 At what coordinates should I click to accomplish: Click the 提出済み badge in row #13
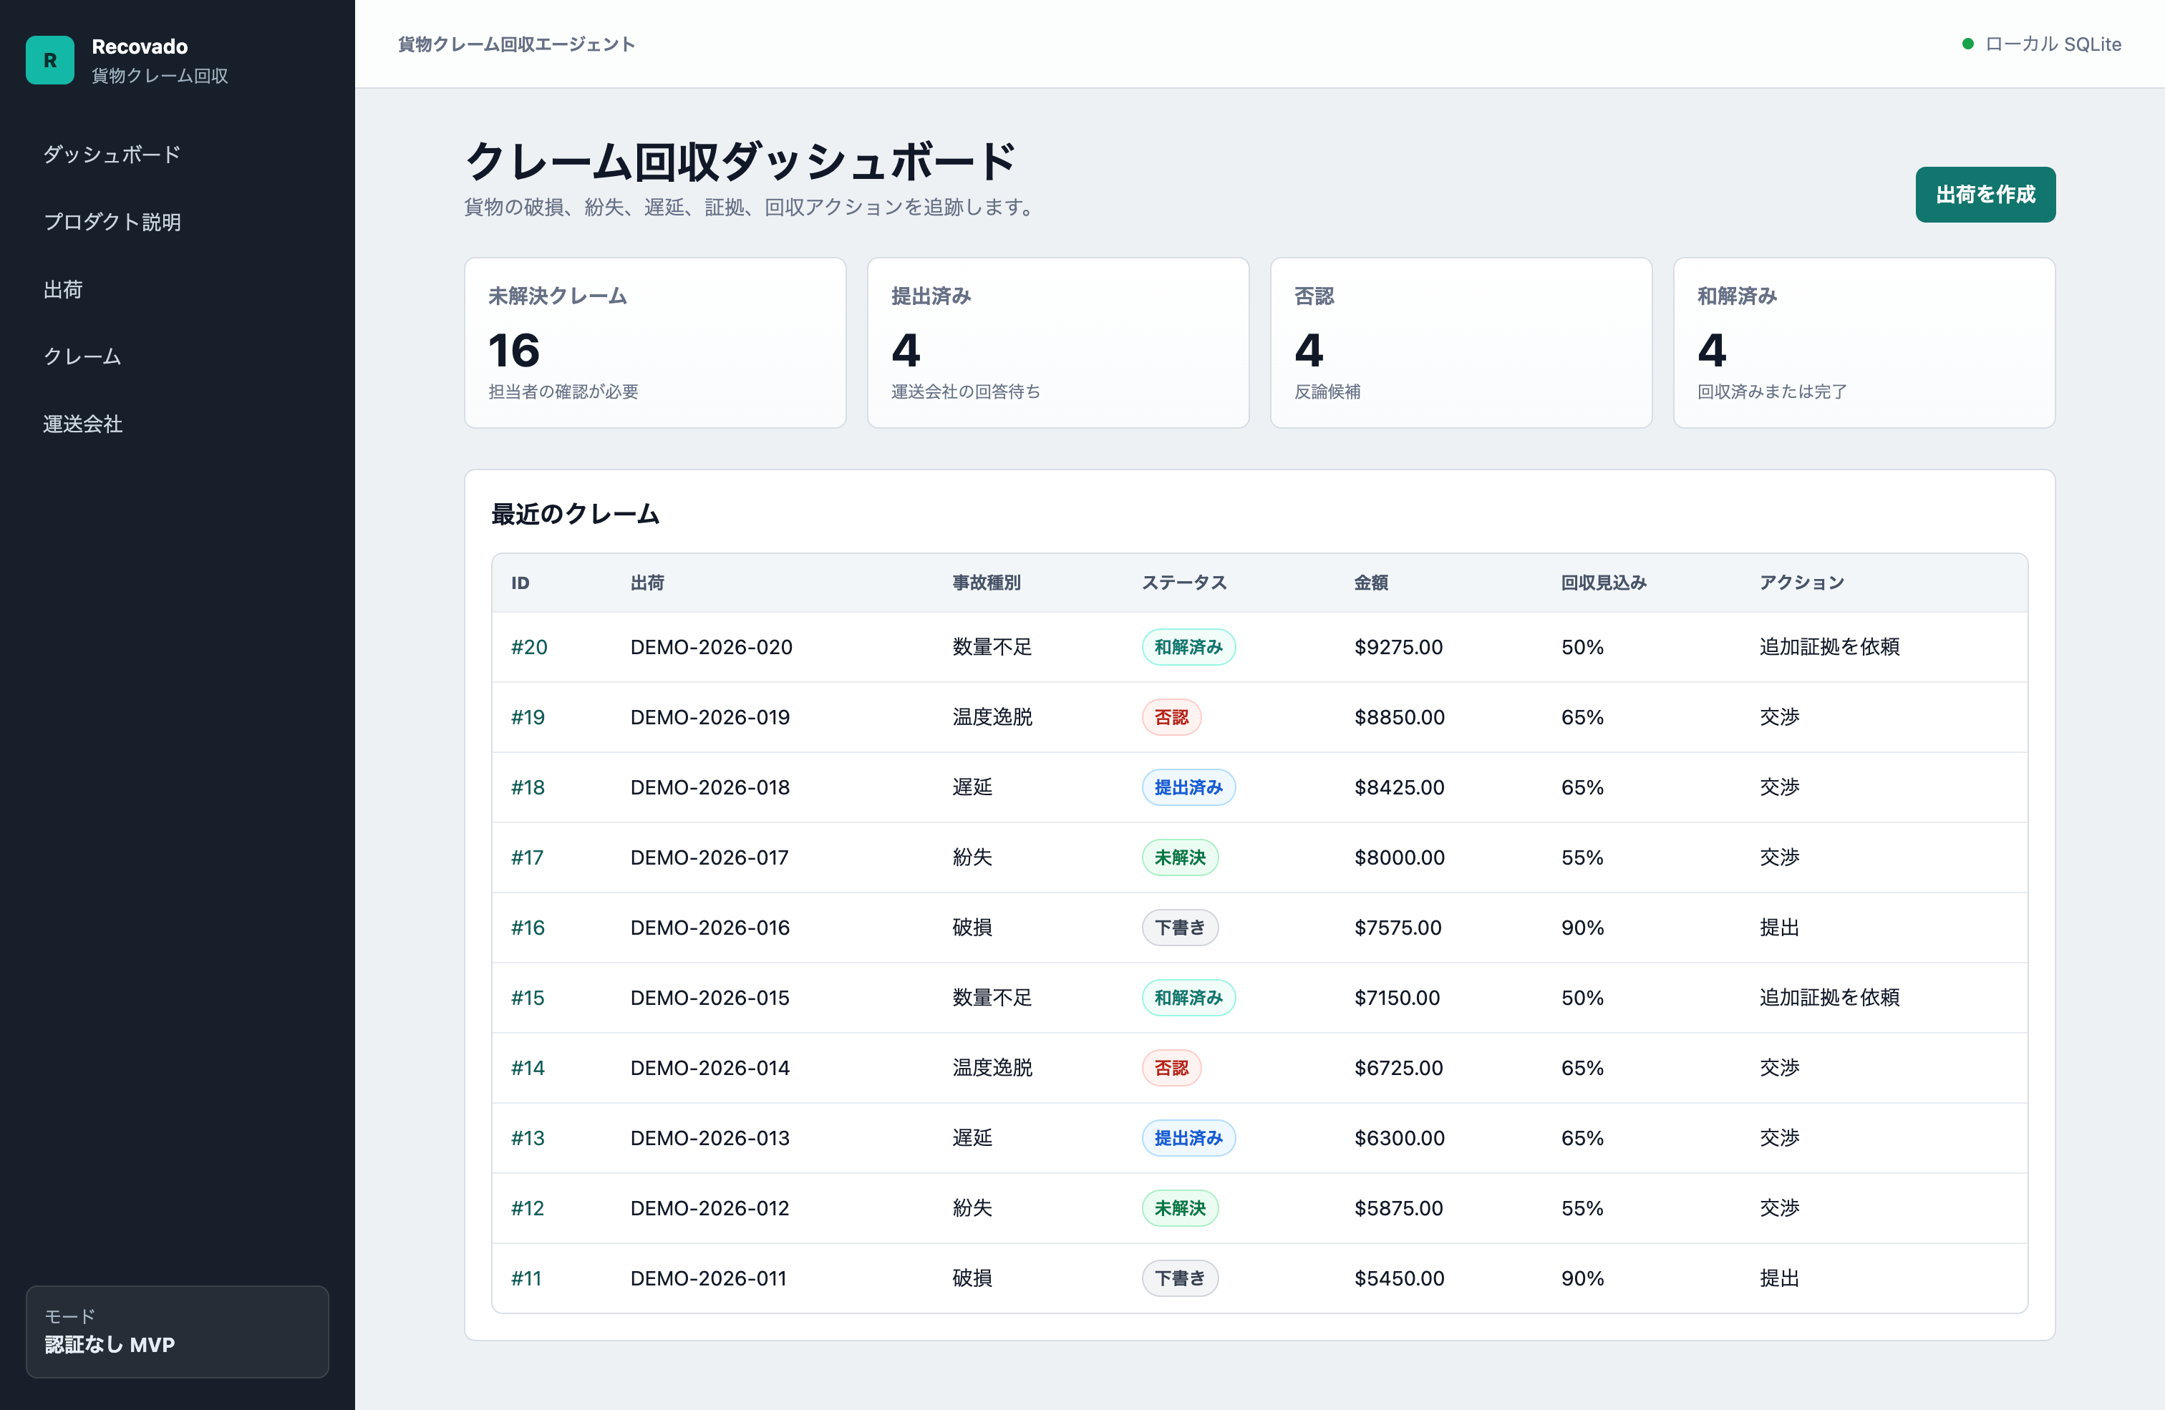tap(1188, 1137)
